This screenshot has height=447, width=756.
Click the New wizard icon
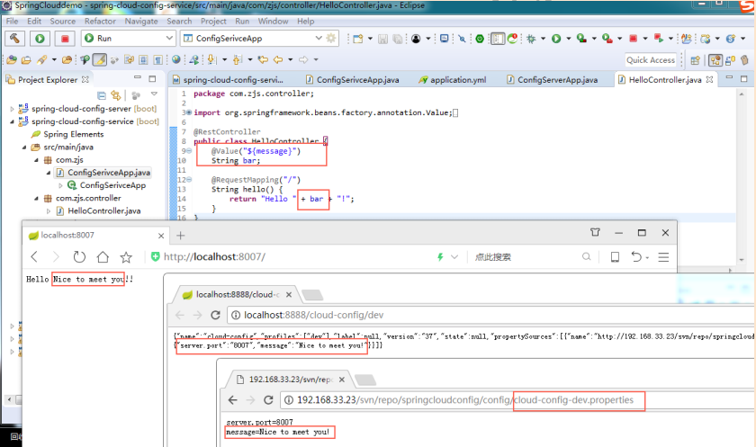click(358, 39)
